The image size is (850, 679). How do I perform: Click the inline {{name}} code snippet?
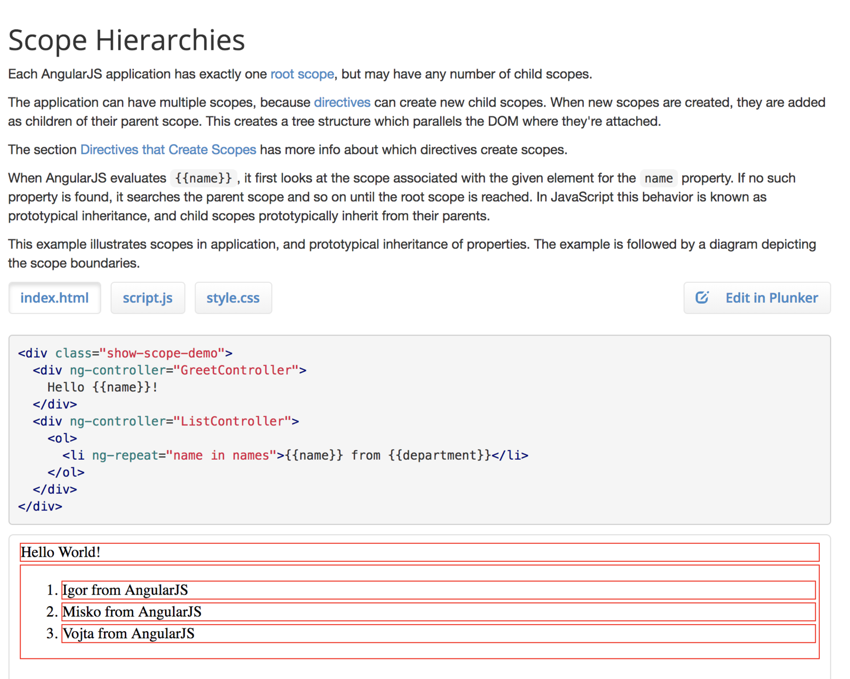(203, 178)
